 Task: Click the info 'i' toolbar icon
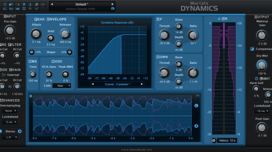click(30, 4)
